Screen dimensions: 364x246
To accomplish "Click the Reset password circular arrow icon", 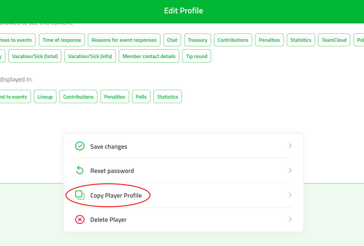I will click(80, 170).
